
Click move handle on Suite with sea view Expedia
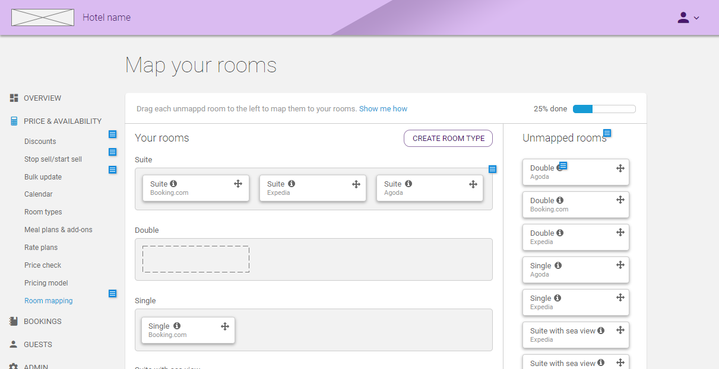[620, 330]
